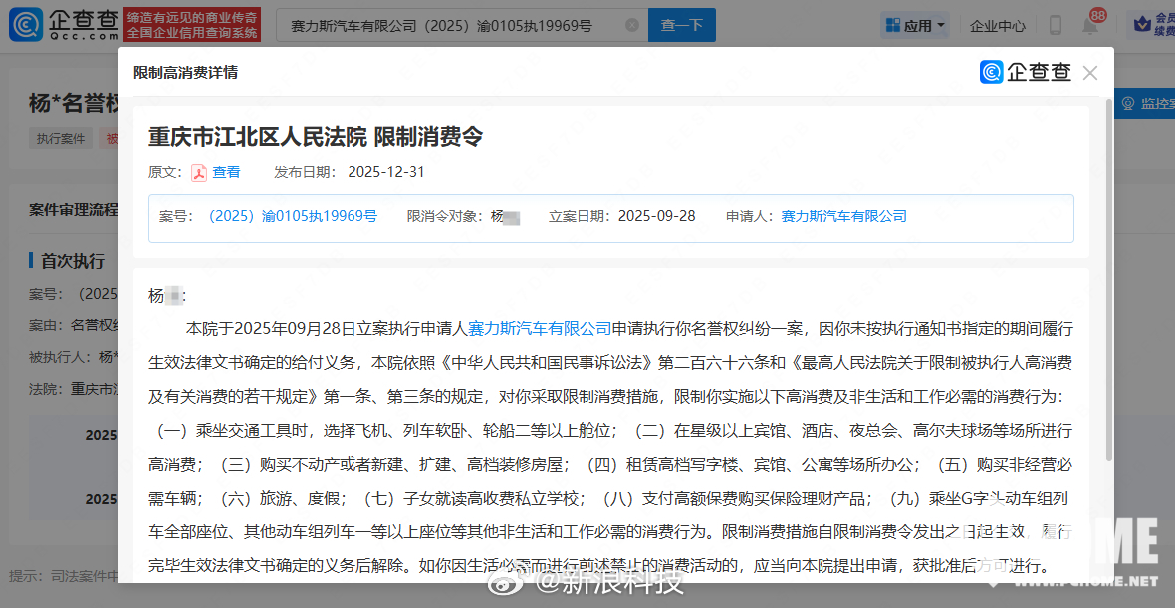Image resolution: width=1175 pixels, height=608 pixels.
Task: Focus the company search input field
Action: 448,26
